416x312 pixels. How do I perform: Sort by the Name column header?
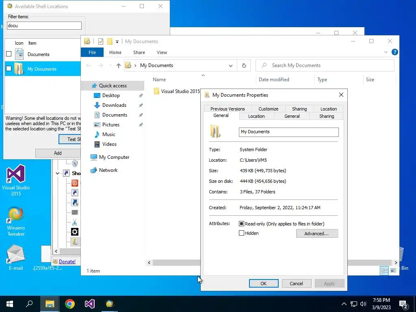(159, 80)
